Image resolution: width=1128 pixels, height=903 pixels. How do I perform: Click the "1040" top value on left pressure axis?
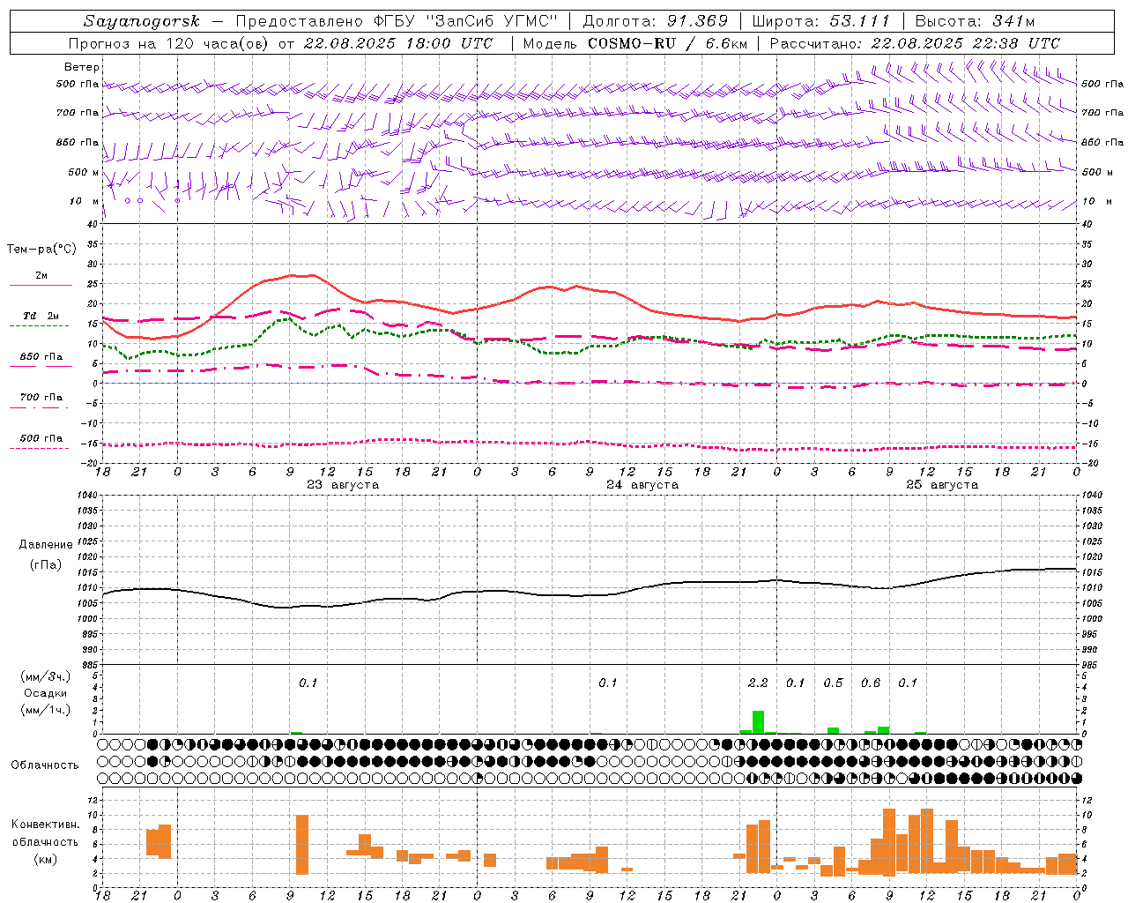[x=85, y=496]
